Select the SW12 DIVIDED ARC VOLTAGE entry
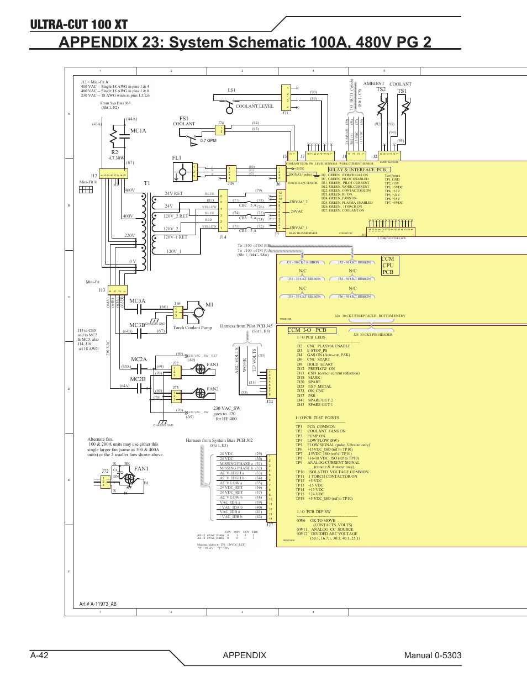The height and width of the screenshot is (682, 527). pyautogui.click(x=327, y=534)
